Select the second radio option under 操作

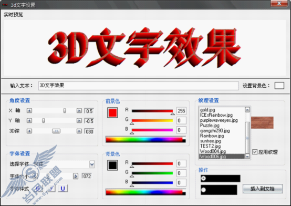(x=203, y=190)
